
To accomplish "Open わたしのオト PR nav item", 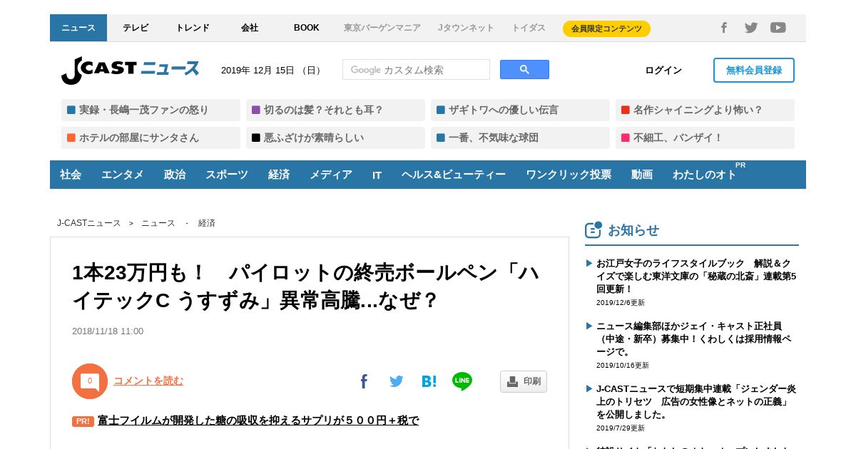I will click(706, 175).
